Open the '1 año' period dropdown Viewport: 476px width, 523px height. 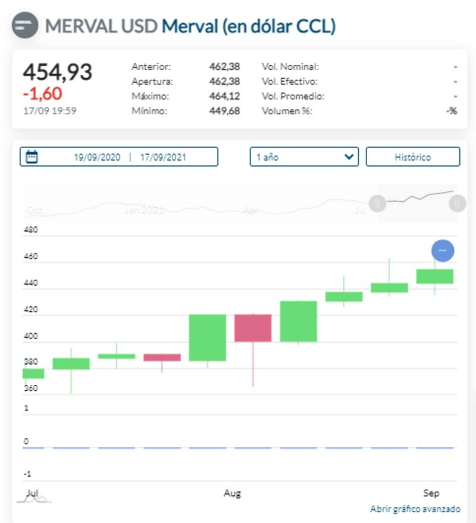click(304, 157)
